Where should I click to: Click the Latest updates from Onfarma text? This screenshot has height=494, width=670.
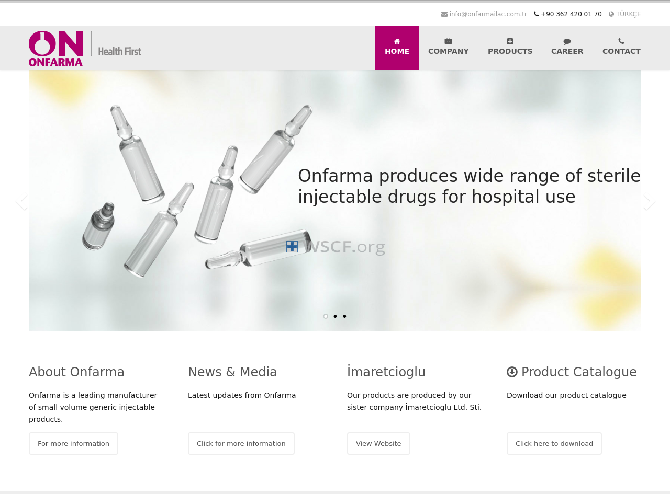242,395
